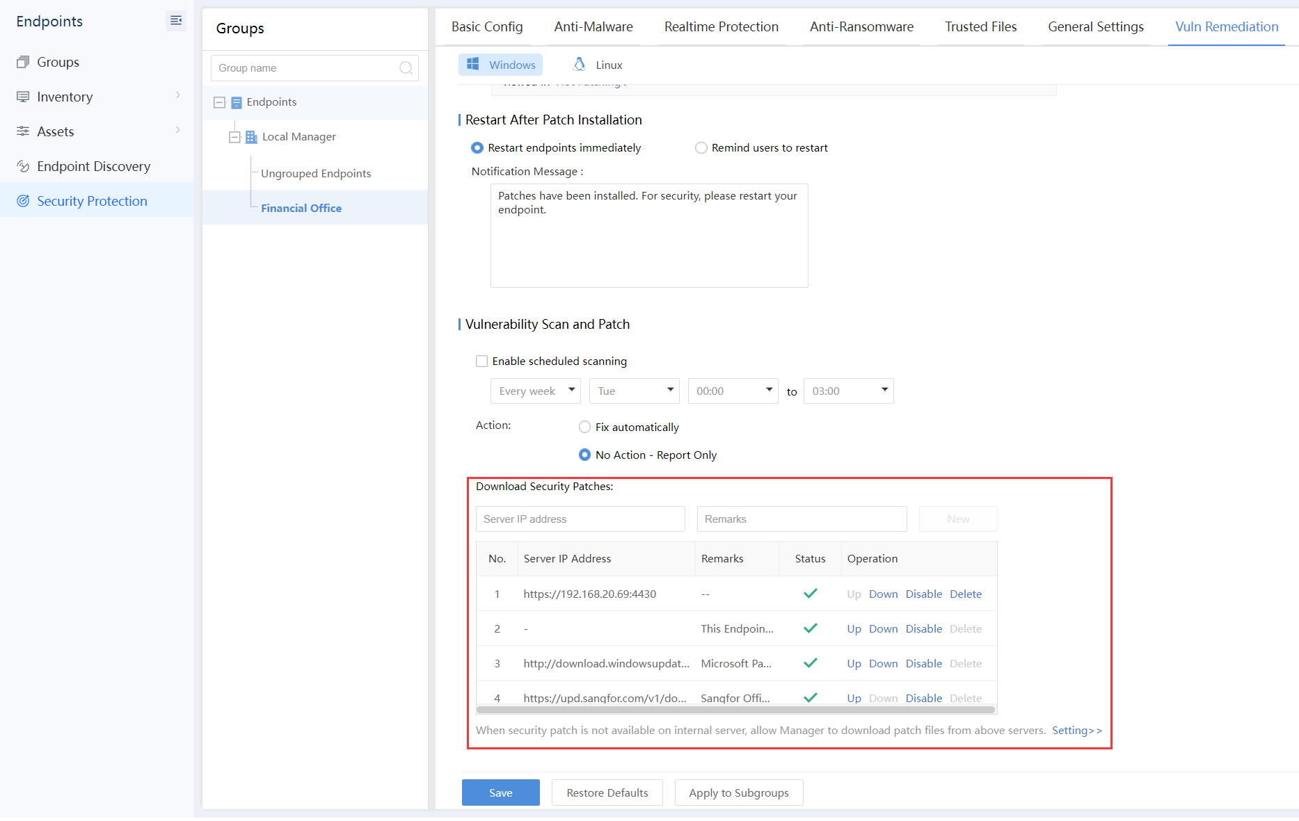This screenshot has width=1299, height=821.
Task: Open the Every week frequency dropdown
Action: (x=535, y=391)
